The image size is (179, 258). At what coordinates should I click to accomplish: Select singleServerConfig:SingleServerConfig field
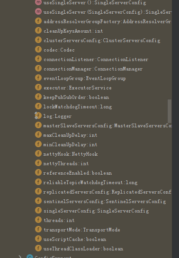pos(96,211)
